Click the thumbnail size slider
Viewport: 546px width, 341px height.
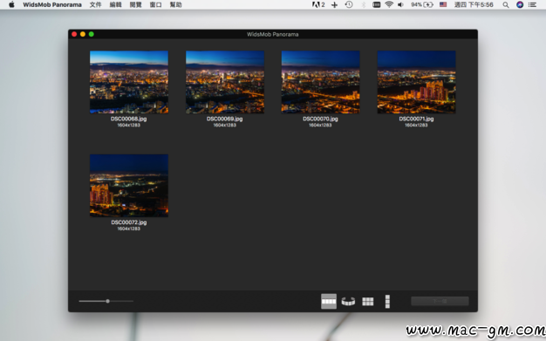(x=106, y=301)
